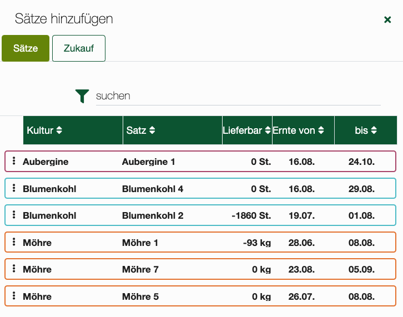Image resolution: width=403 pixels, height=317 pixels.
Task: Click the green filter funnel icon
Action: [x=82, y=95]
